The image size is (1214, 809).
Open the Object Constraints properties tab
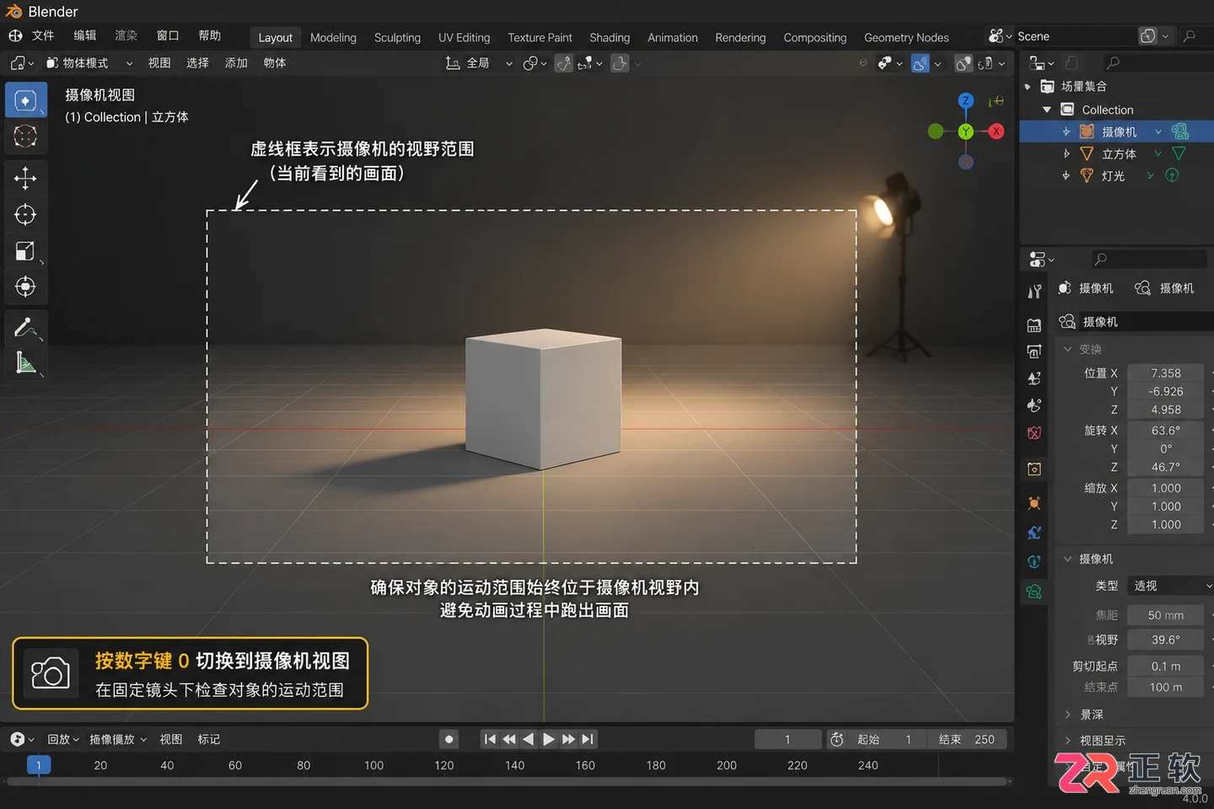click(x=1034, y=561)
